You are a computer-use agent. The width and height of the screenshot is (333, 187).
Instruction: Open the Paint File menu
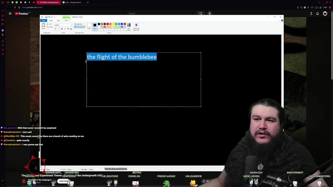pos(43,21)
